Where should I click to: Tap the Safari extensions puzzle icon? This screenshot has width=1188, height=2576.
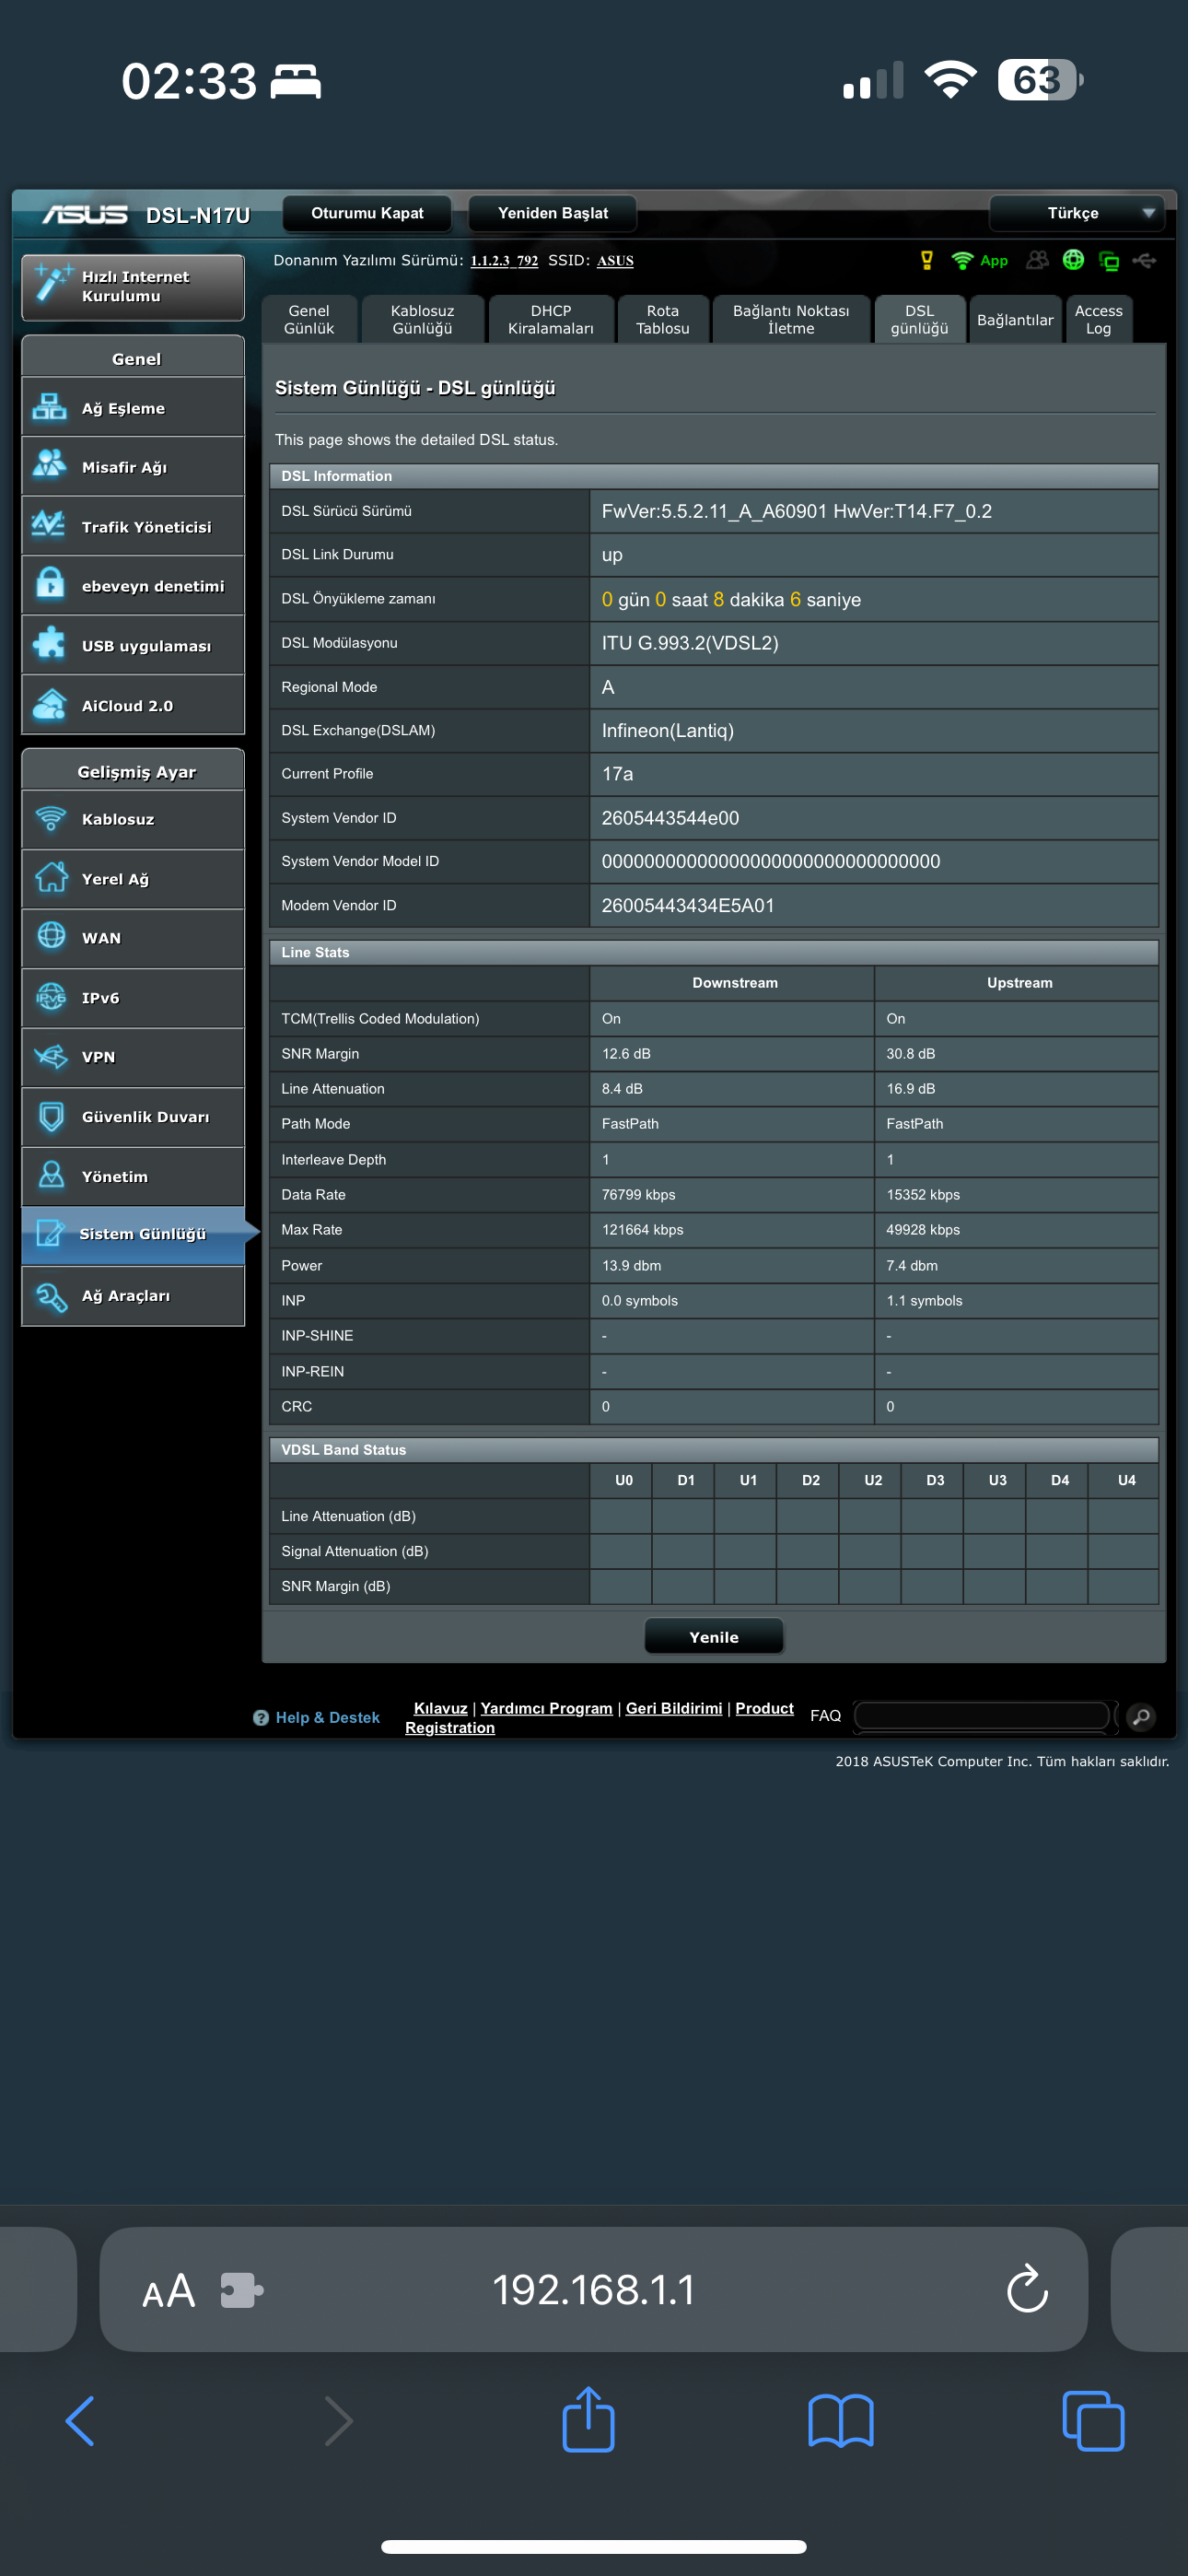[241, 2289]
